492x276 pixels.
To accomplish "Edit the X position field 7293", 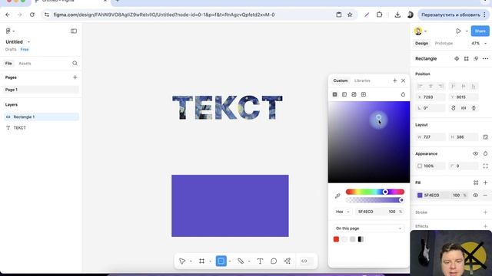I will point(430,97).
